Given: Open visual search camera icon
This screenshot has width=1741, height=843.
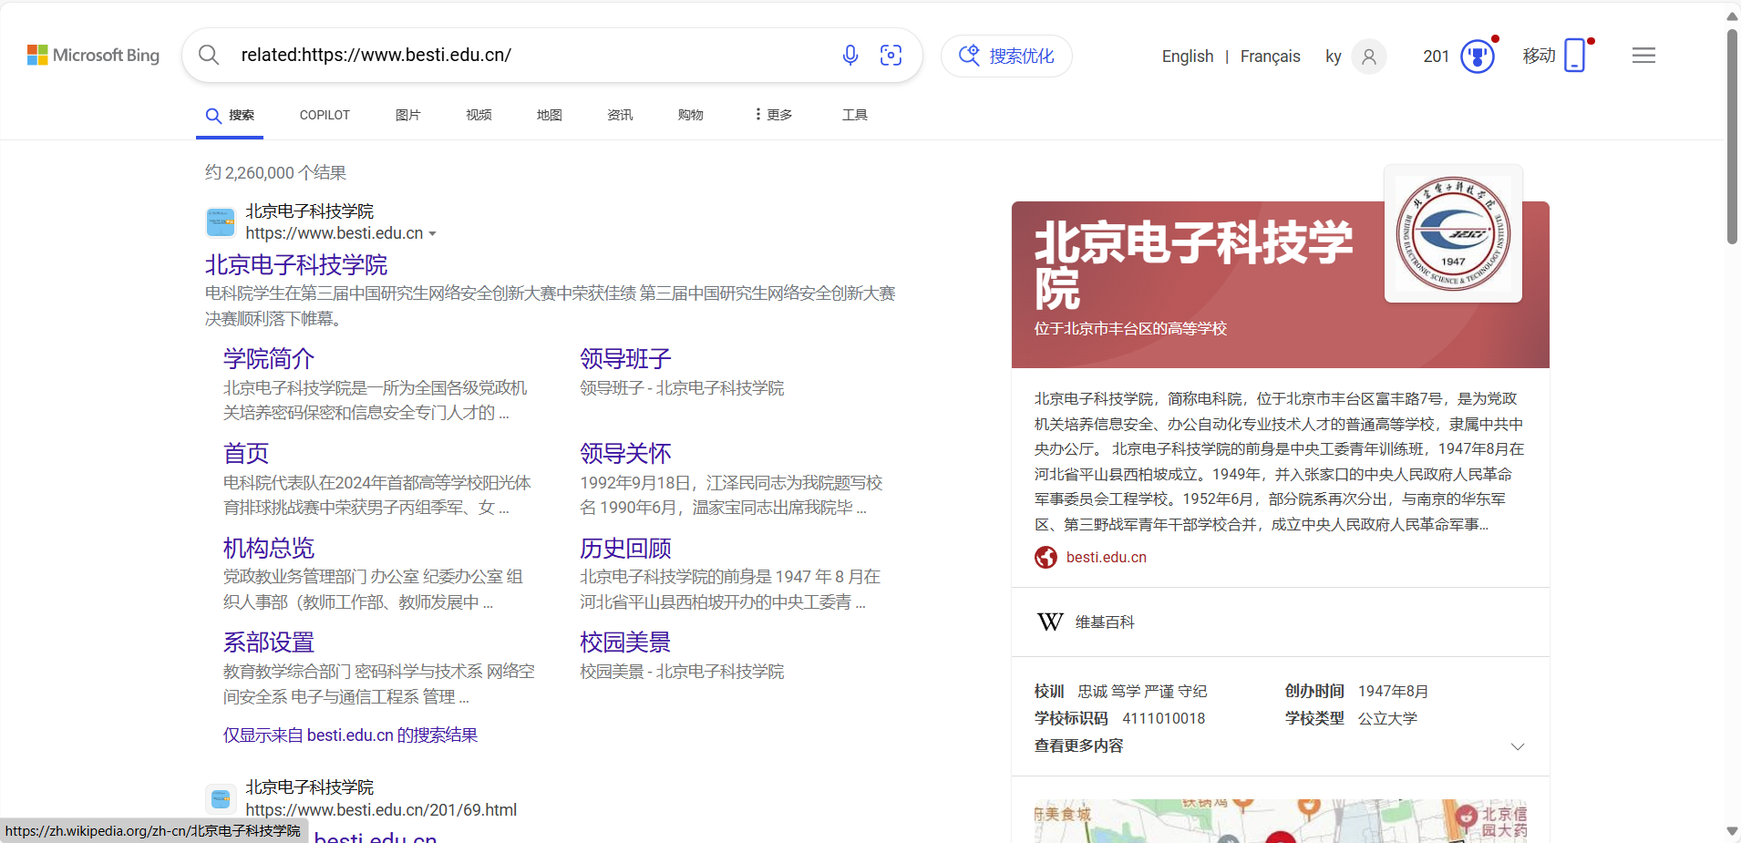Looking at the screenshot, I should pos(891,55).
